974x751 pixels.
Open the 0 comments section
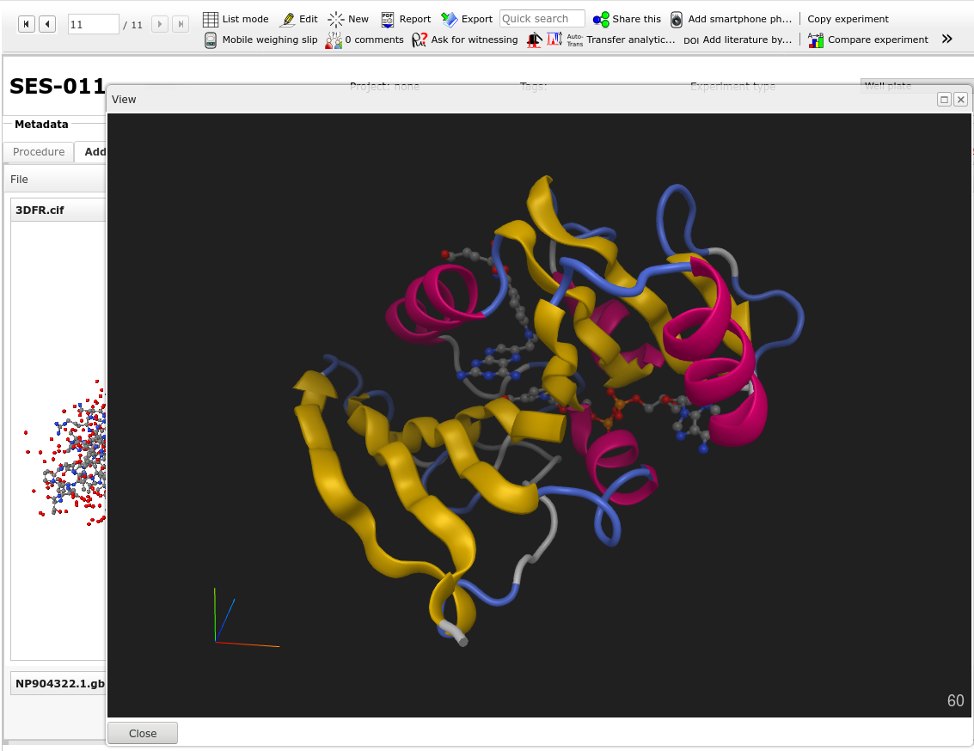click(x=364, y=40)
